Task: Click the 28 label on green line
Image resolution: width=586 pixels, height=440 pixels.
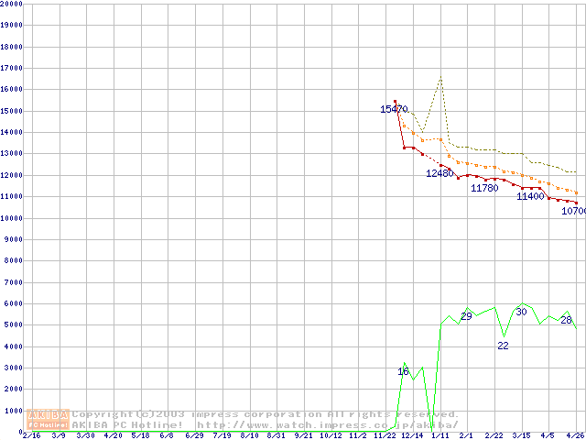Action: [566, 320]
